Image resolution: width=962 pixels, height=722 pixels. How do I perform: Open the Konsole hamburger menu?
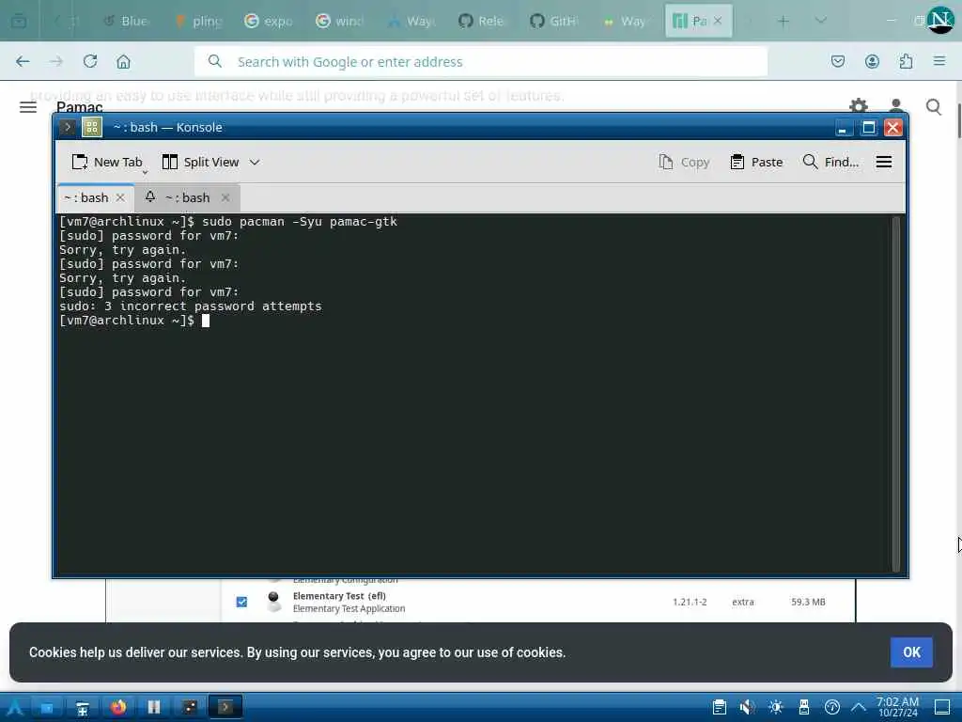click(883, 162)
